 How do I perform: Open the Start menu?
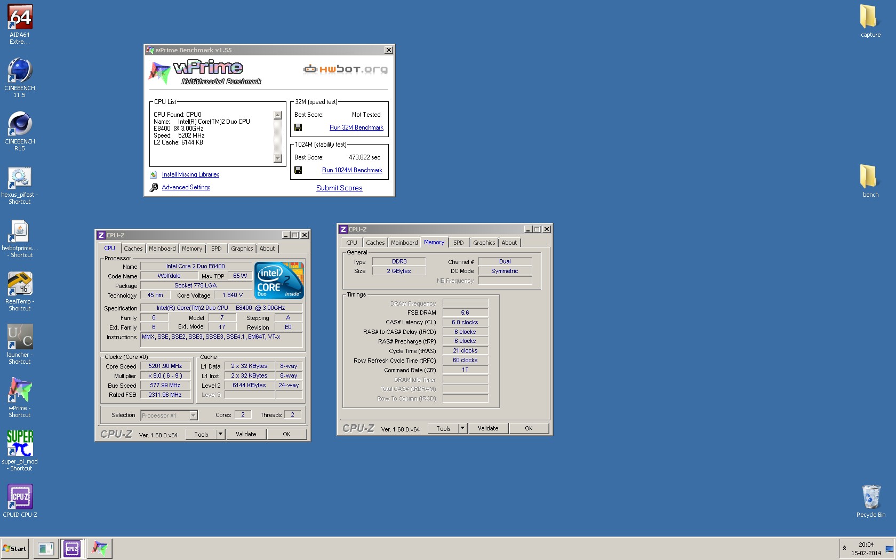point(14,548)
